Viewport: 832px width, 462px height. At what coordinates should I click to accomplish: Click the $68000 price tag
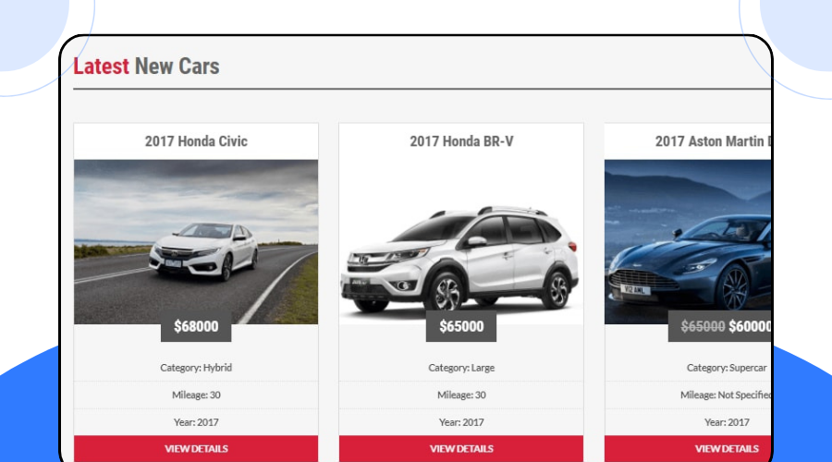[196, 326]
